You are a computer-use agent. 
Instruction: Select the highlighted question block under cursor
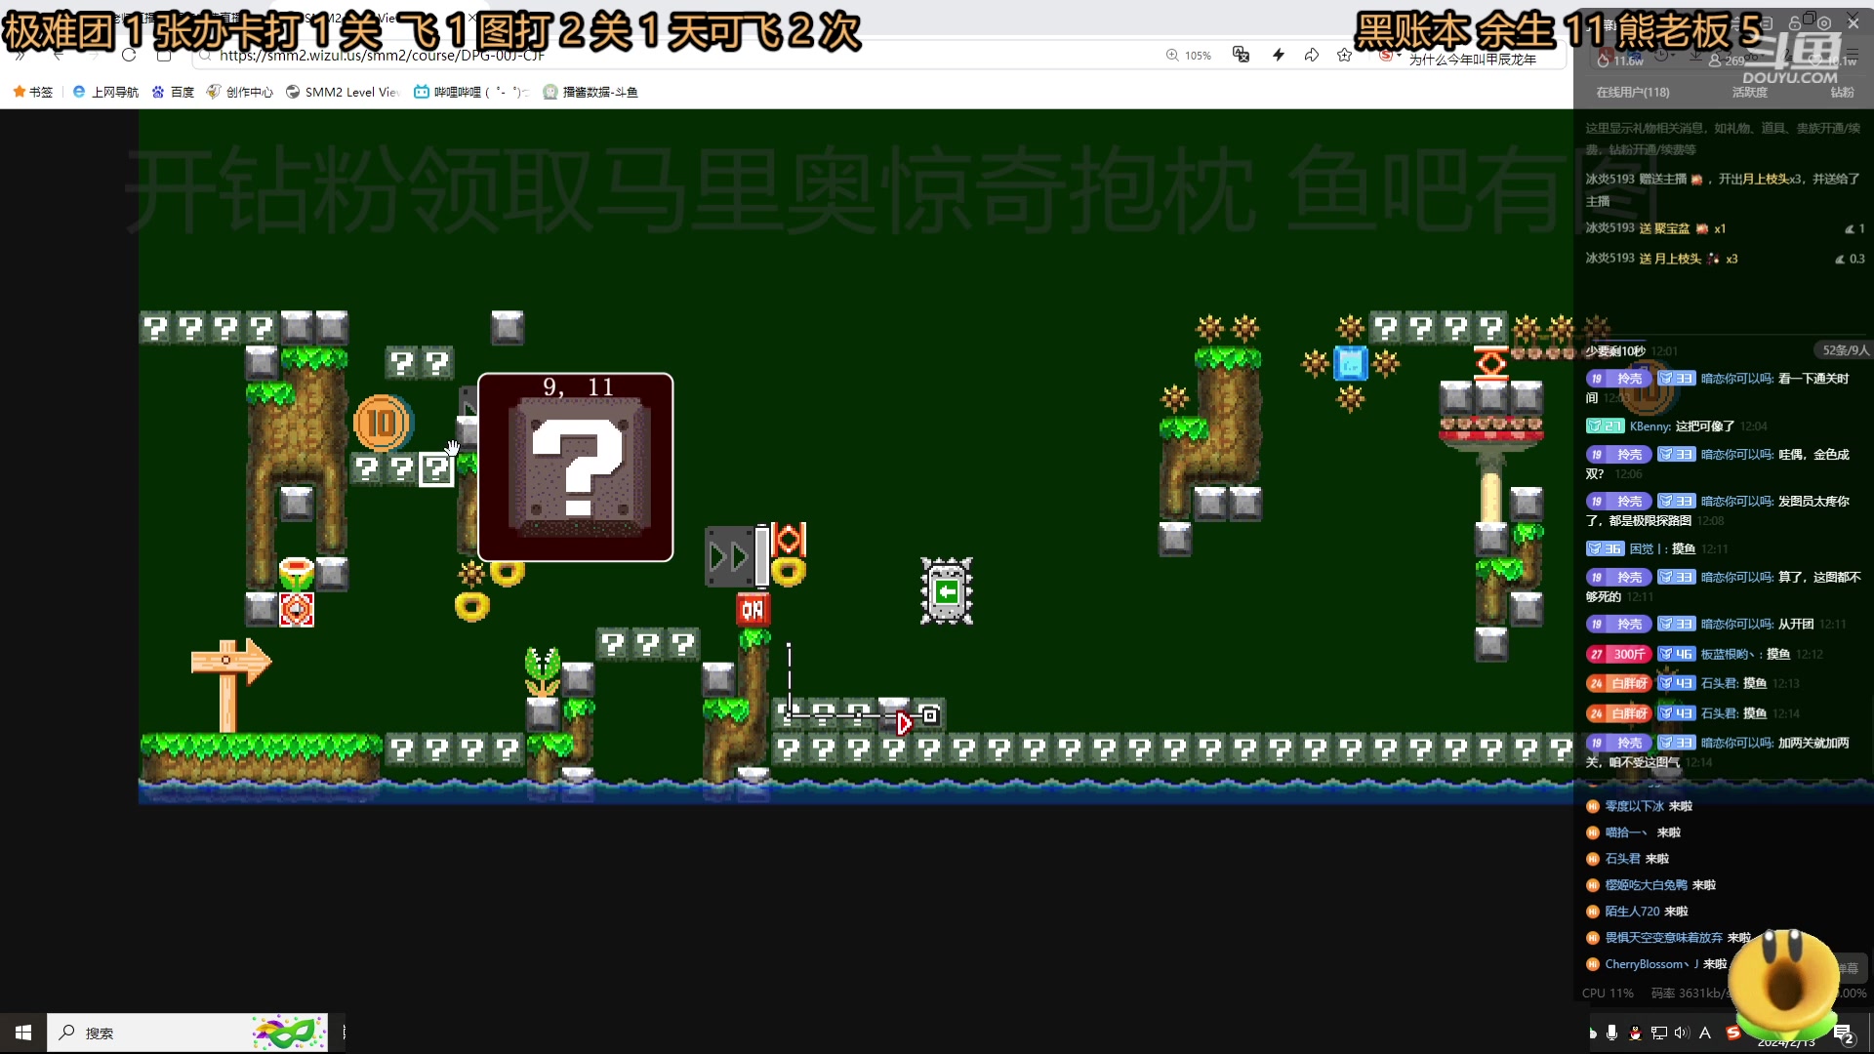click(436, 469)
